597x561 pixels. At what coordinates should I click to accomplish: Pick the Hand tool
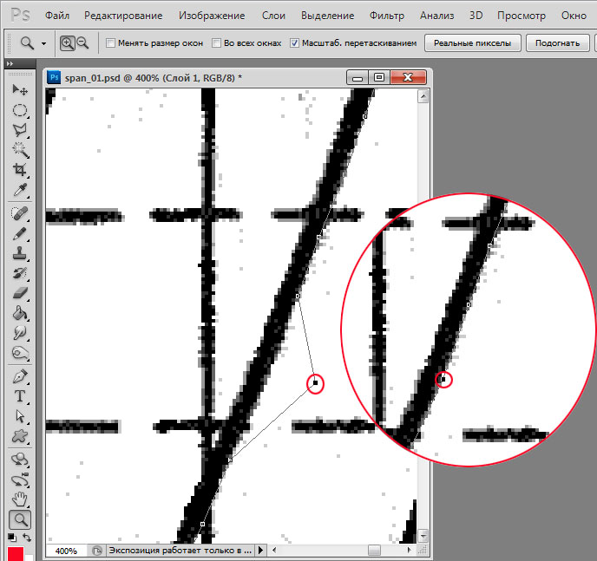pos(19,499)
